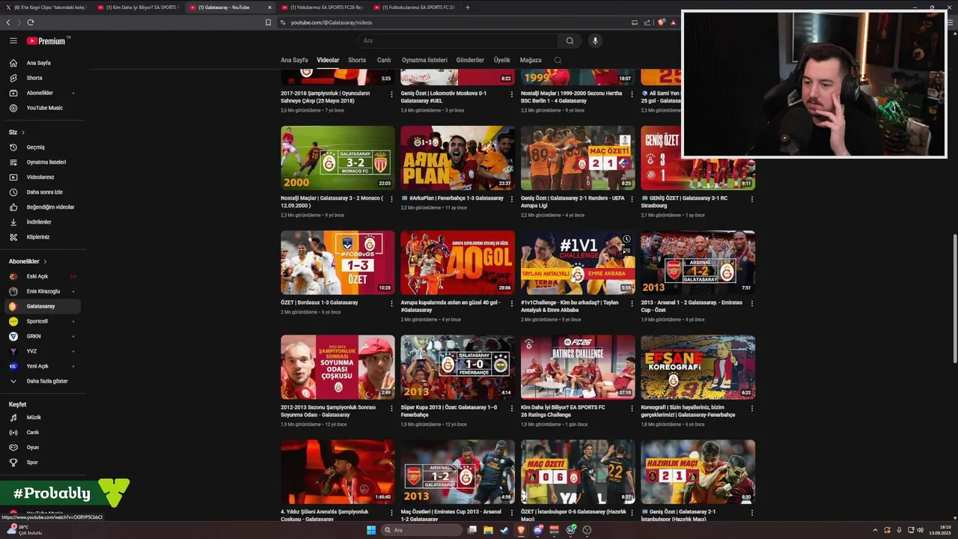The image size is (958, 539).
Task: Switch to the Mağaza channel tab
Action: tap(531, 60)
